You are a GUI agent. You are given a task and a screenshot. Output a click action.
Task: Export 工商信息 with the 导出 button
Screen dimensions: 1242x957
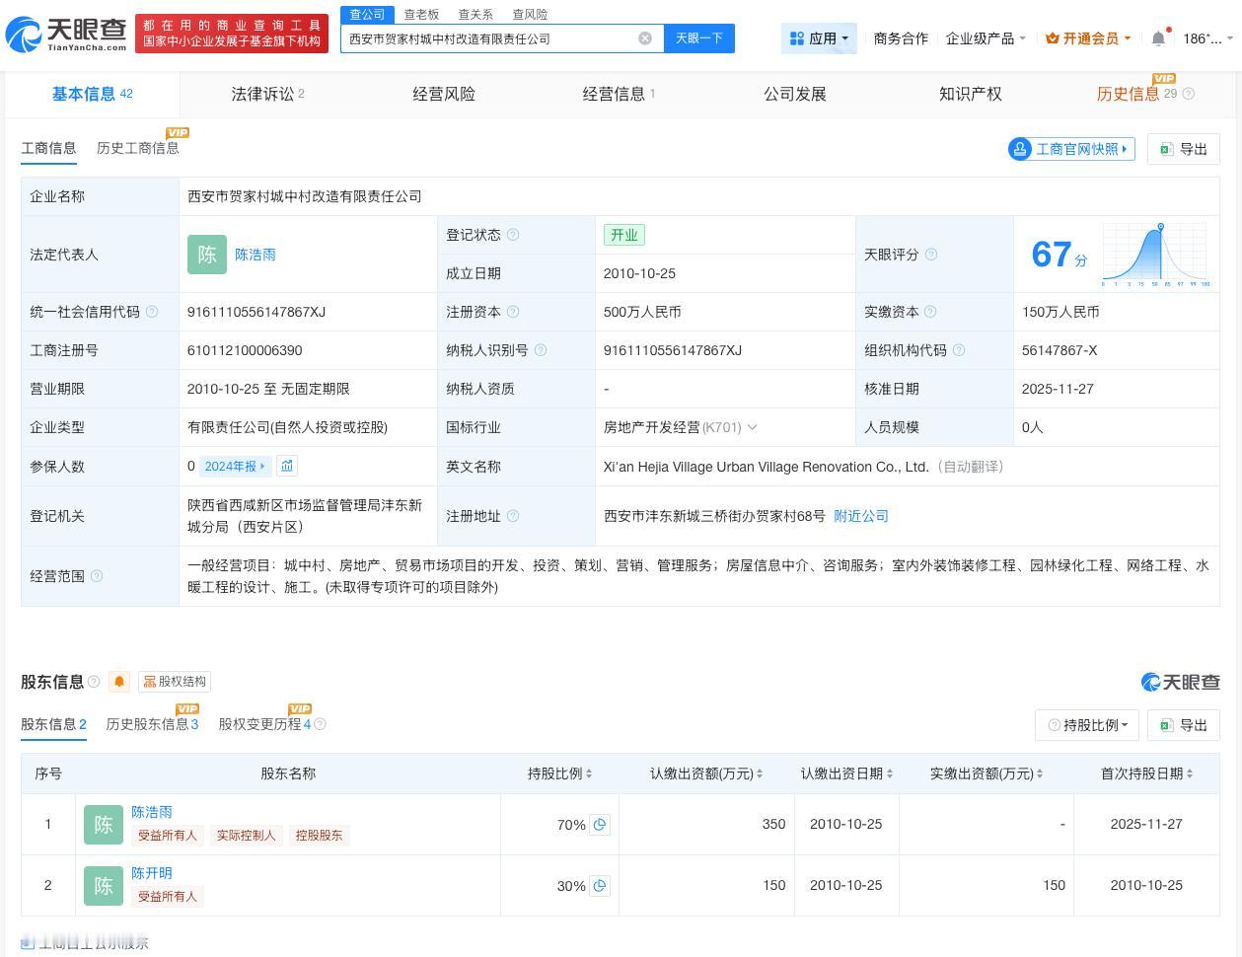point(1184,149)
